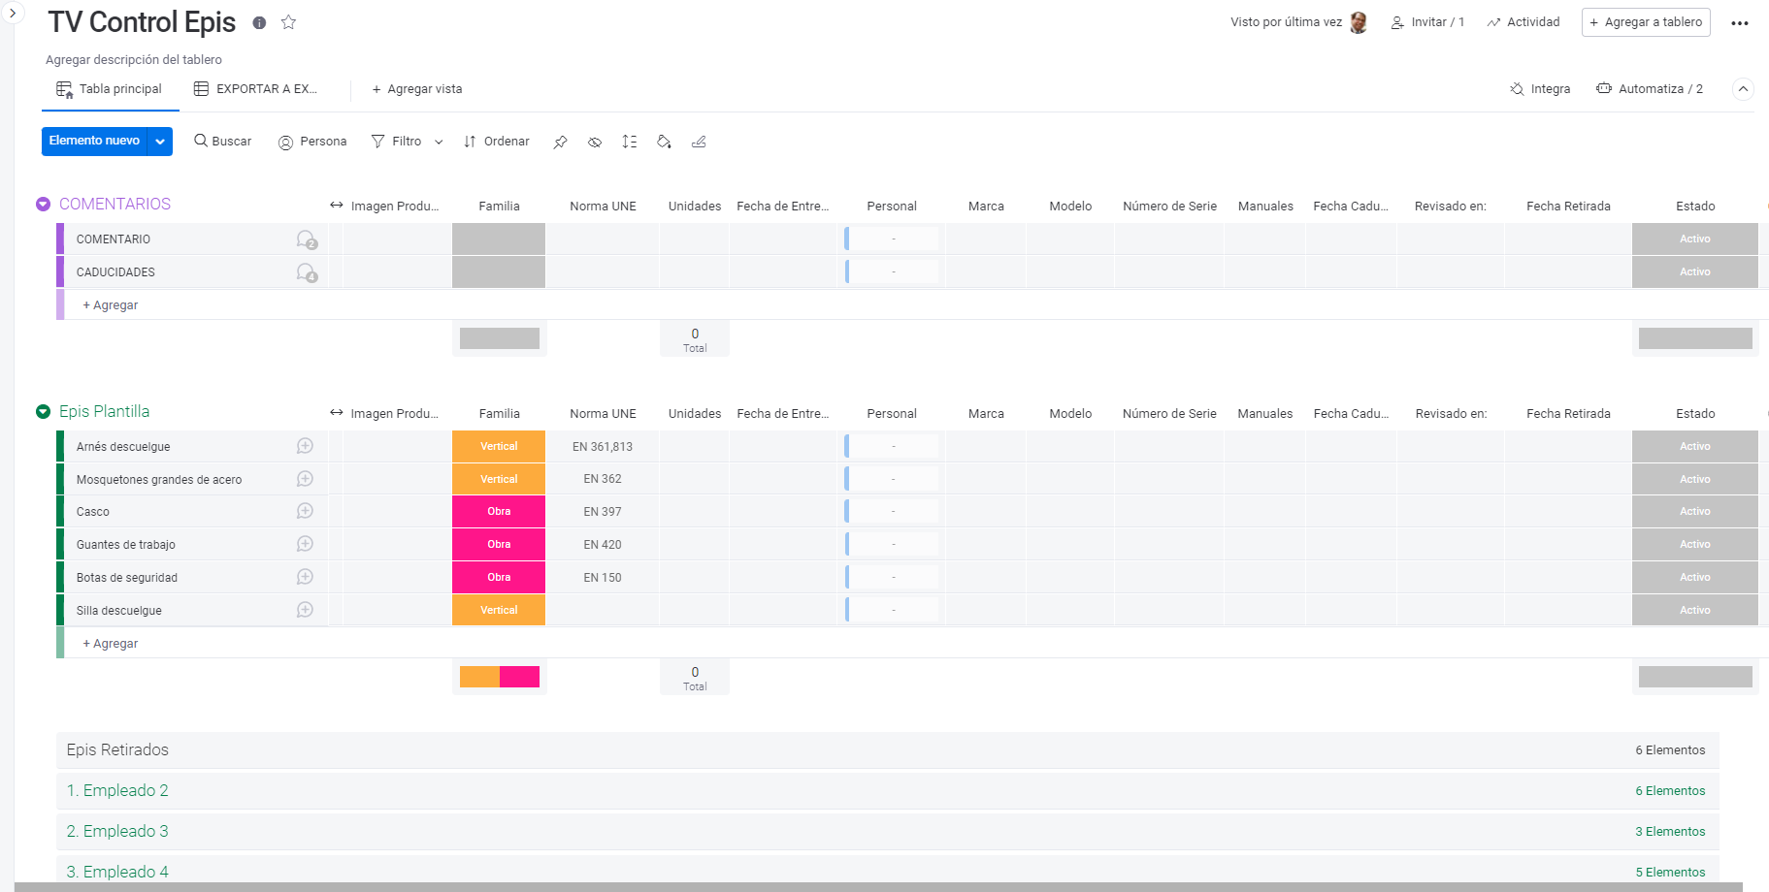Collapse the board header with chevron button
Screen dimensions: 1769x892
(x=1743, y=89)
